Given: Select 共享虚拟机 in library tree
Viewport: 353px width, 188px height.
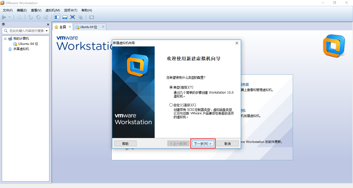Looking at the screenshot, I should 21,49.
